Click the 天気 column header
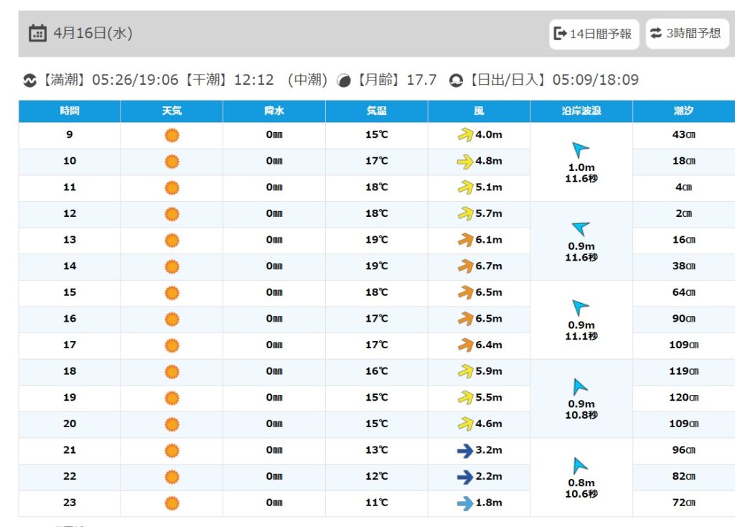 [172, 111]
